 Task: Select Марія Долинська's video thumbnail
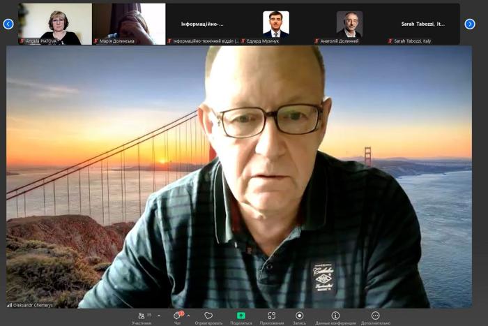(x=128, y=22)
